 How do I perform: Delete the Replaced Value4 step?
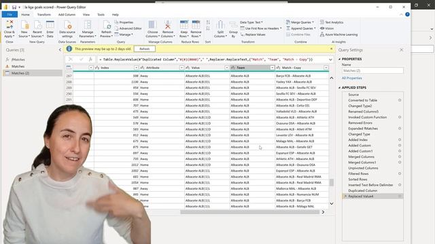pyautogui.click(x=345, y=196)
